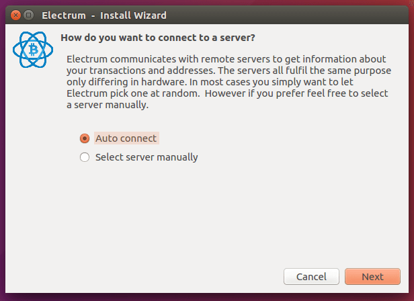Click the gray title bar window button

(x=28, y=15)
